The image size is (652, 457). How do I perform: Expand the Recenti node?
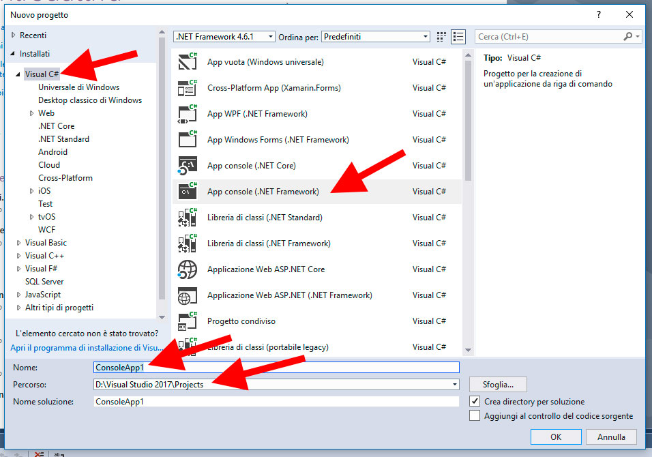pos(13,35)
